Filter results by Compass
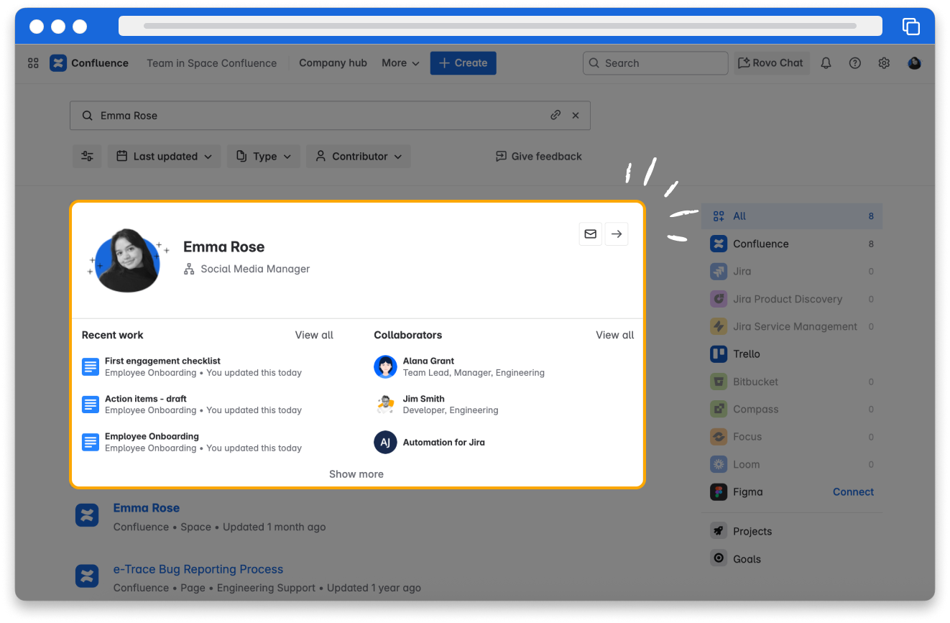 (792, 409)
